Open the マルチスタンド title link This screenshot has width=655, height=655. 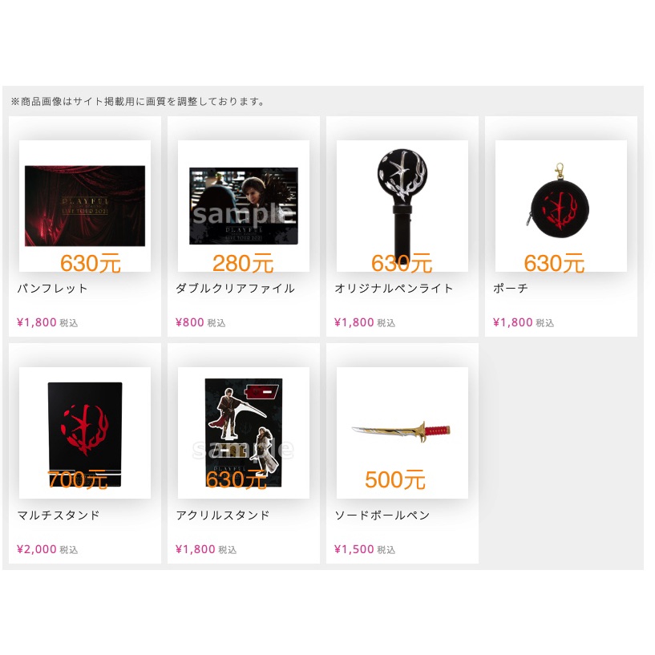click(x=59, y=515)
